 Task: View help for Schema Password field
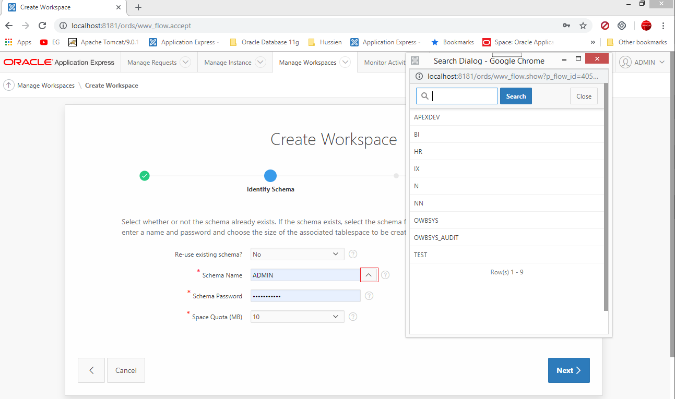[x=368, y=296]
